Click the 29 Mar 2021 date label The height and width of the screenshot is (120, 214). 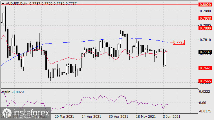coord(64,117)
